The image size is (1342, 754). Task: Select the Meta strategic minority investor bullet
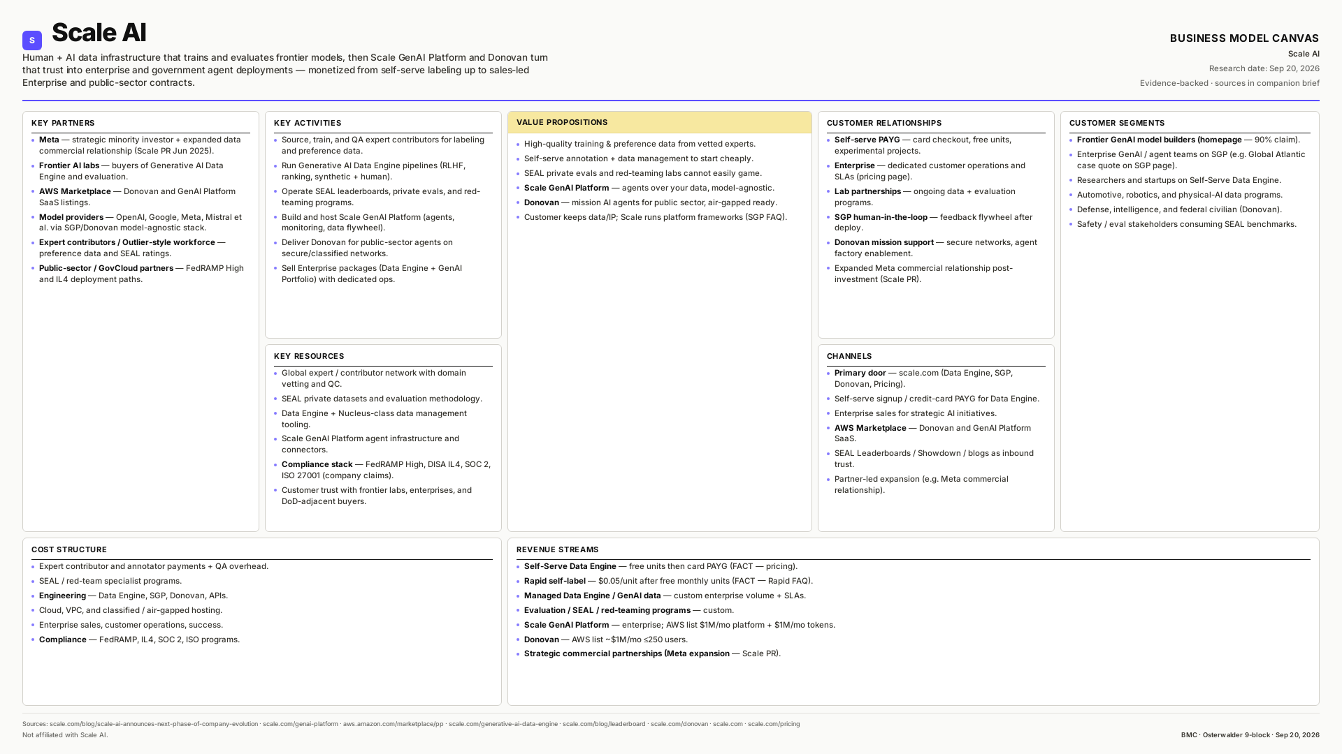[x=140, y=145]
